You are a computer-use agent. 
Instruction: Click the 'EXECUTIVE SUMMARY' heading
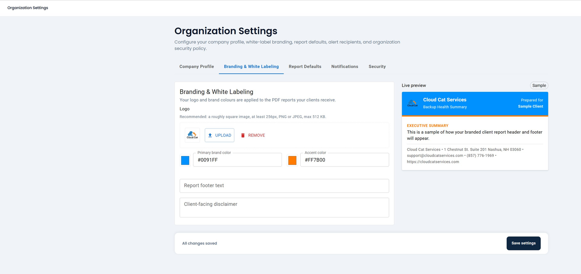point(428,126)
